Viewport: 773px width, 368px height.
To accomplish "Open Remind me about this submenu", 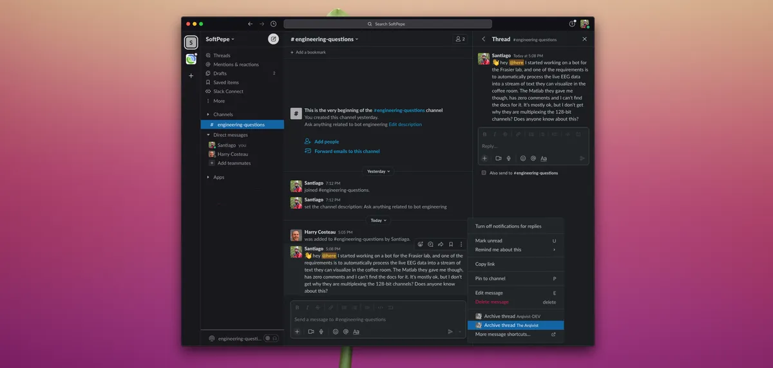I will click(515, 250).
